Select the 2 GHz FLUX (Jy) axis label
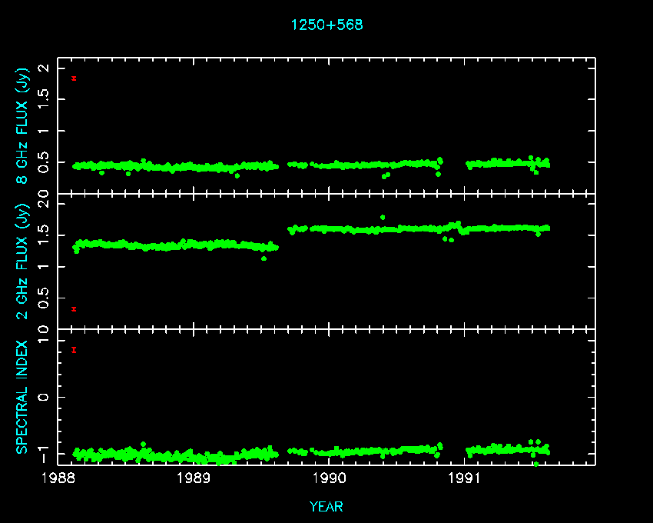Screen dimensions: 653x523 (x=24, y=261)
